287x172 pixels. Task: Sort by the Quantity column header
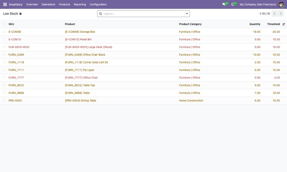255,24
